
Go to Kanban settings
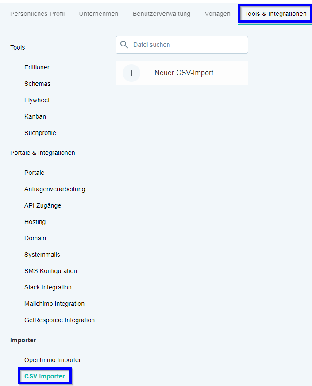35,116
